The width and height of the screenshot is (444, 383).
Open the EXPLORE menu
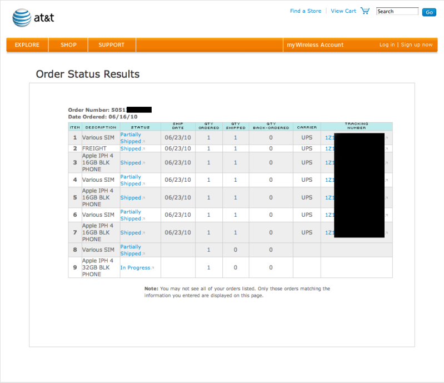coord(27,45)
